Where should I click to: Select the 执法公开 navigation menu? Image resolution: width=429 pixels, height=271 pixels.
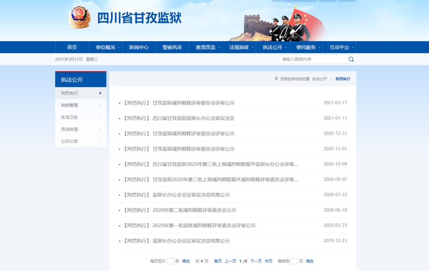tap(272, 47)
